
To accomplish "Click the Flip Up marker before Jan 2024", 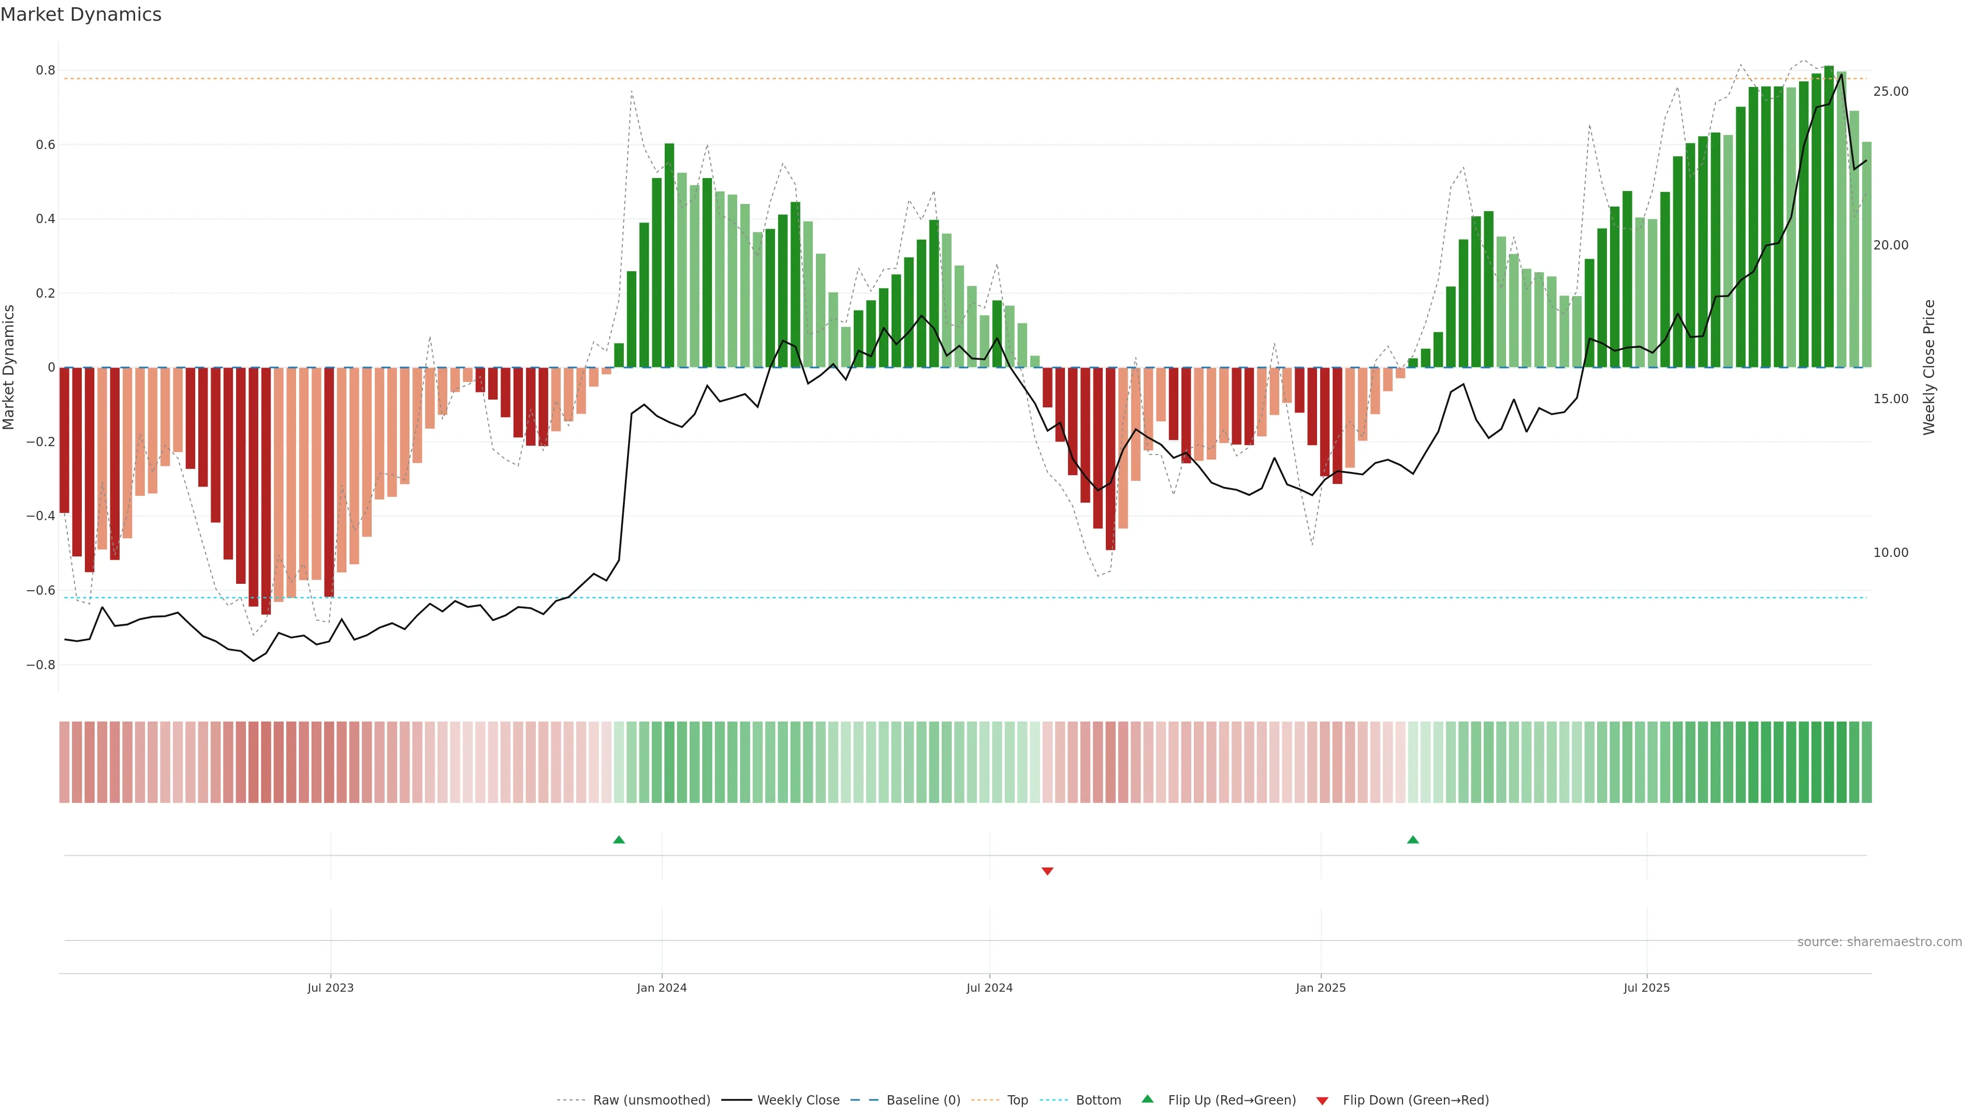I will pos(619,840).
